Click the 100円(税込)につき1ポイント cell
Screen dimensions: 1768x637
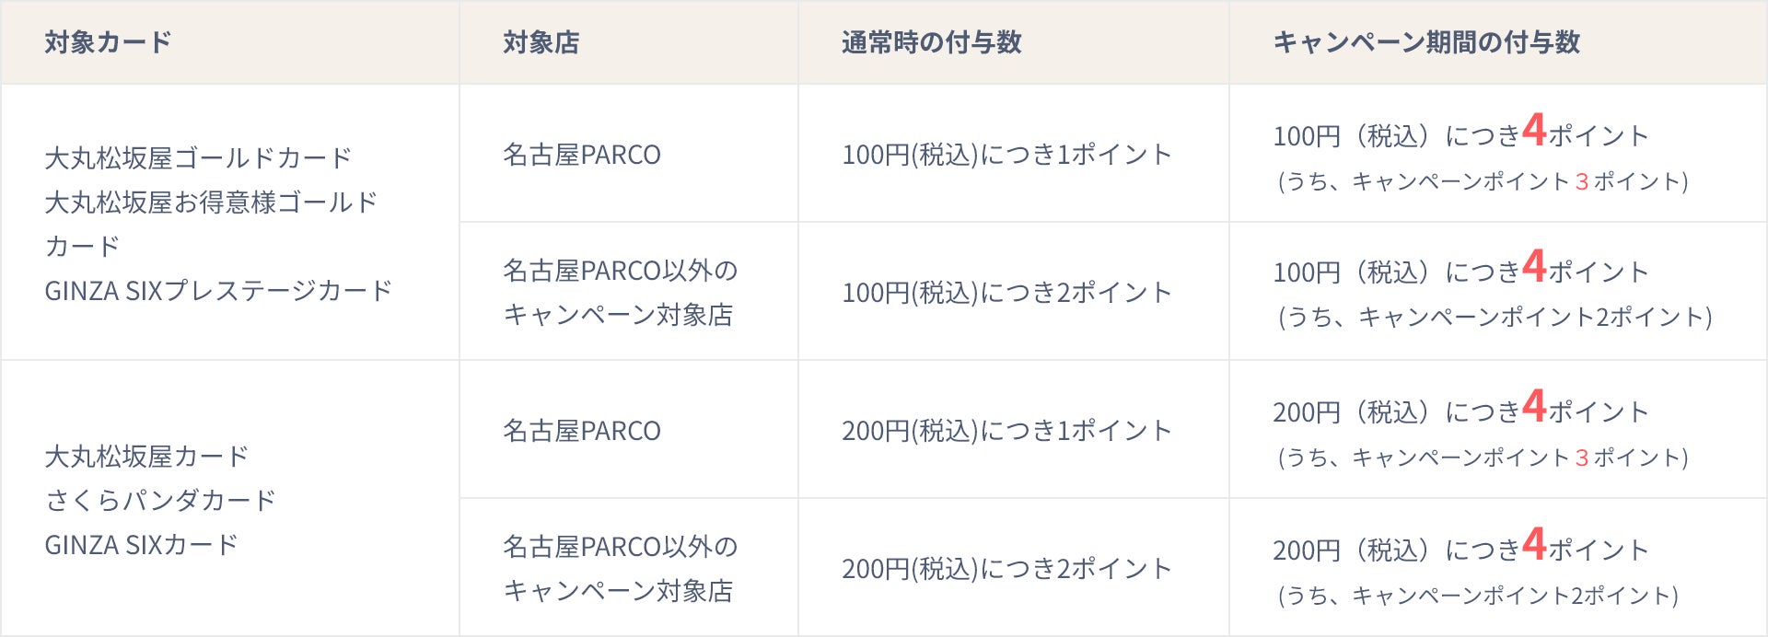[x=1006, y=155]
